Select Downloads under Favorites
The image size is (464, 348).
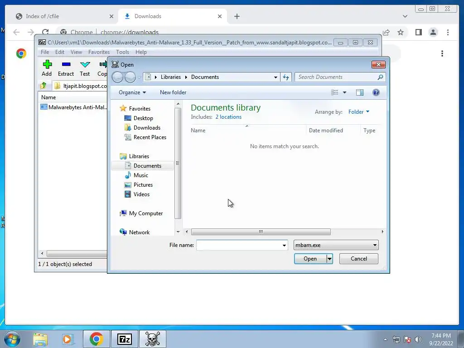(147, 127)
